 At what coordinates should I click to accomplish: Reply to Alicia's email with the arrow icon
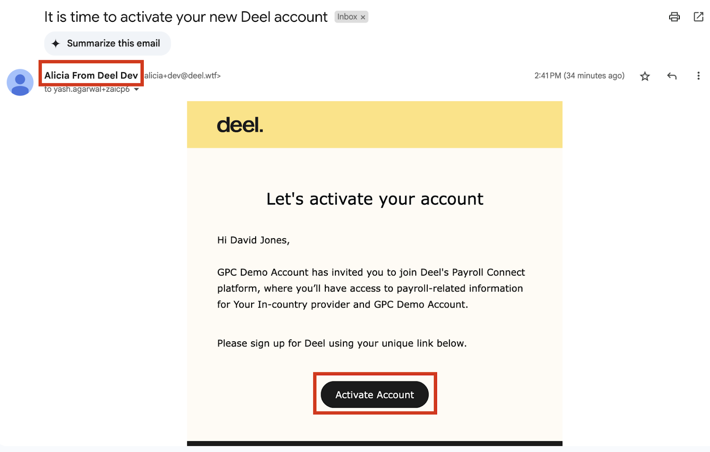pos(672,76)
